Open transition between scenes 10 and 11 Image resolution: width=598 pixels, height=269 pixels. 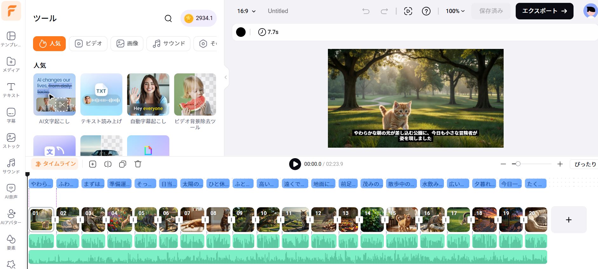tap(280, 219)
